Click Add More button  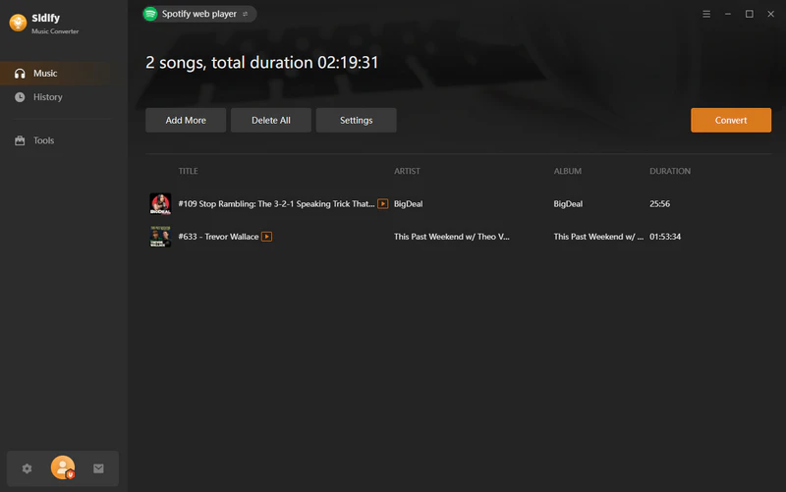click(186, 120)
